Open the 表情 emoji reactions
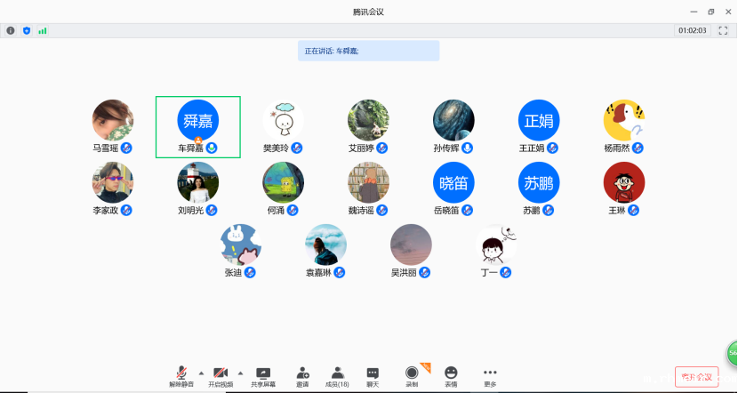Screen dimensions: 738x393 pos(451,375)
